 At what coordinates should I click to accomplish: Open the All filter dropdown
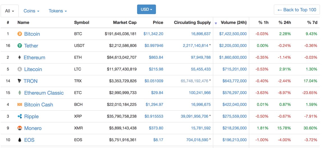[x=10, y=11]
